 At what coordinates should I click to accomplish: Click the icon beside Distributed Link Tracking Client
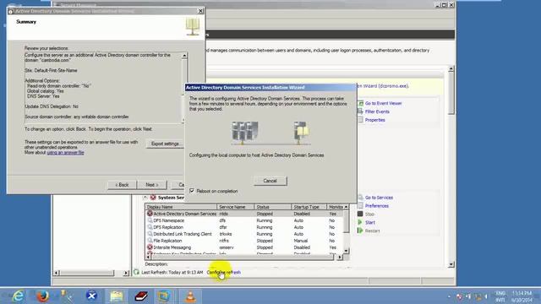[x=150, y=234]
